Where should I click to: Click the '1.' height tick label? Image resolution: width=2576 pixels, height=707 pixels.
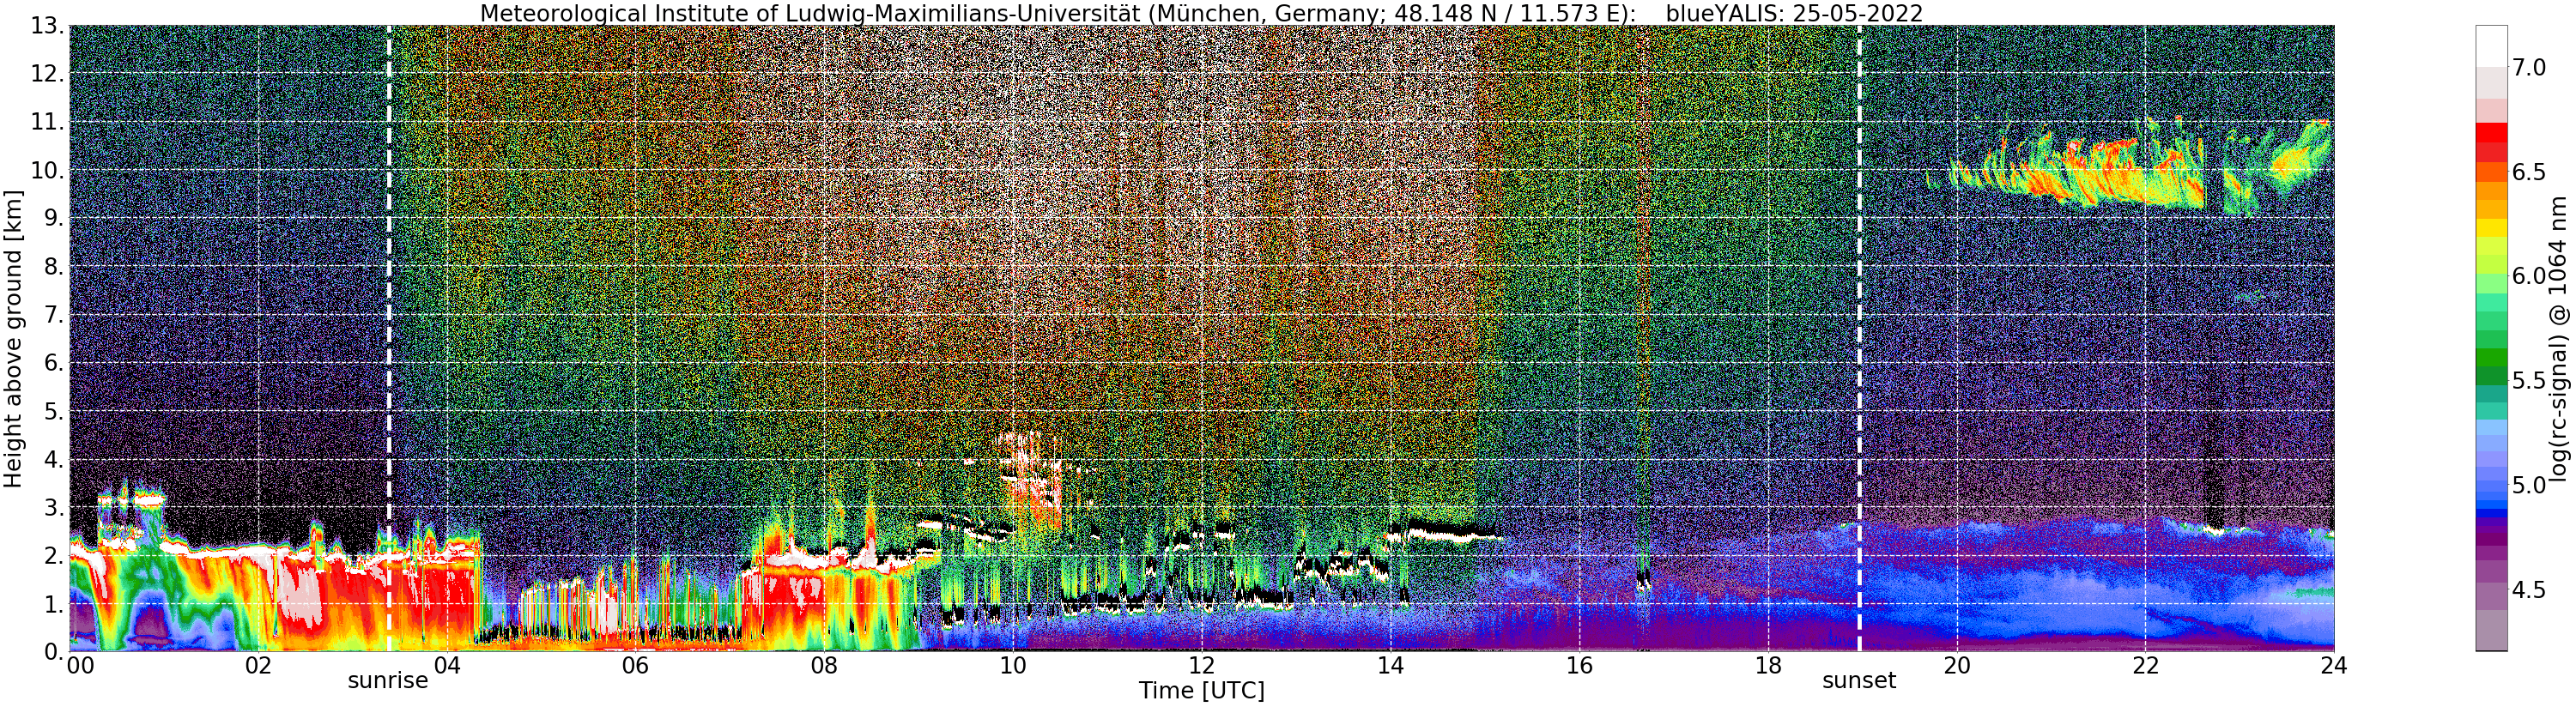click(x=54, y=603)
